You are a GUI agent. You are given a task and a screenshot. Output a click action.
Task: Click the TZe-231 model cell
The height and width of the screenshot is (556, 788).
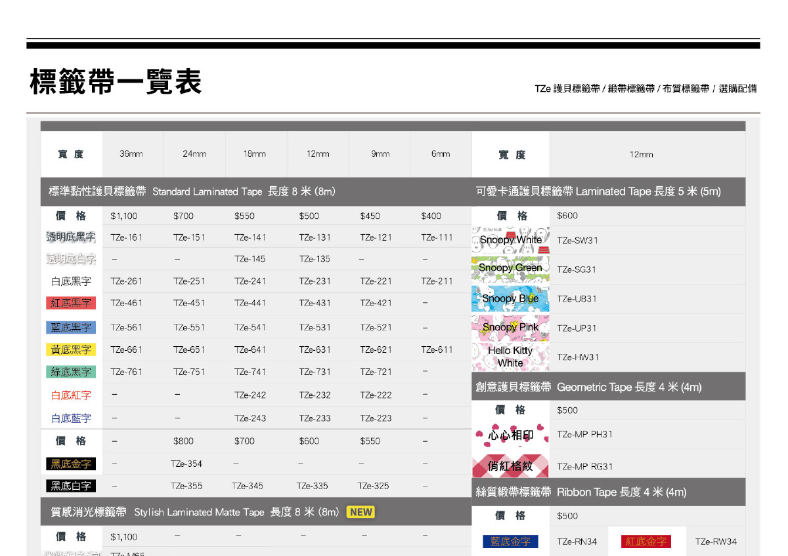tap(315, 281)
